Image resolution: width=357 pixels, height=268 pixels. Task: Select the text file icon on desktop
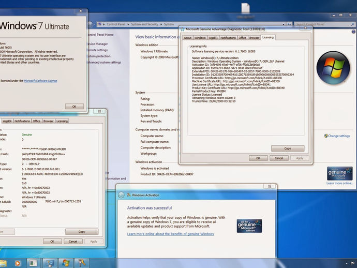[x=245, y=8]
